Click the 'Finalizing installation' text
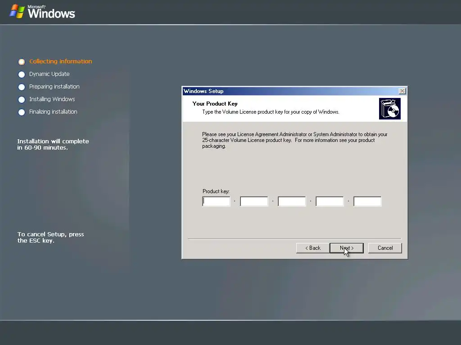Viewport: 461px width, 345px height. pyautogui.click(x=53, y=112)
